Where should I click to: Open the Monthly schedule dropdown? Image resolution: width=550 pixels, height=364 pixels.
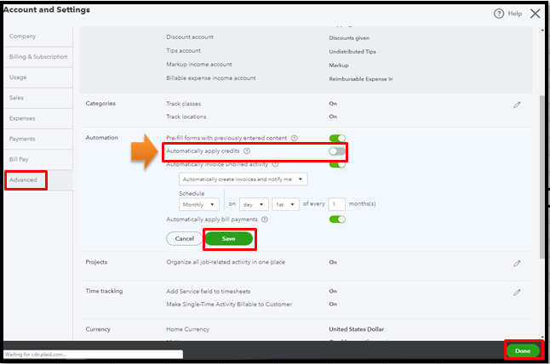tap(199, 204)
